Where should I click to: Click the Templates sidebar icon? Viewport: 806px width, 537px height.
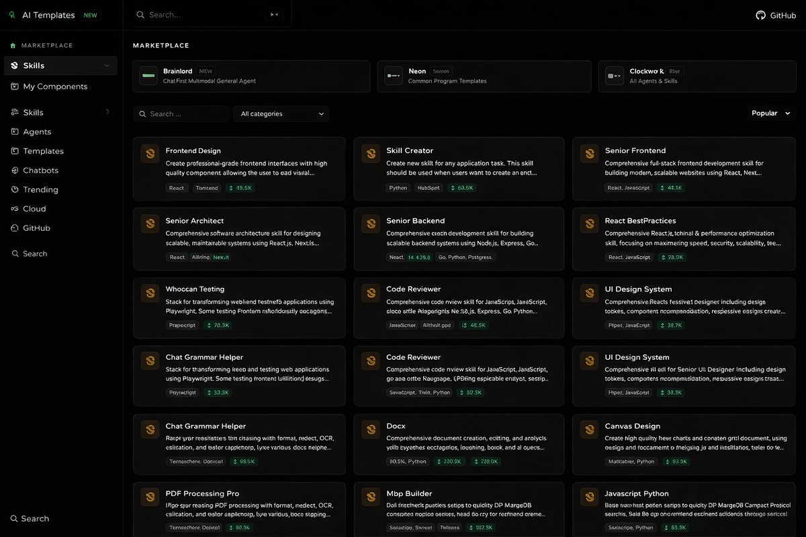(x=15, y=151)
